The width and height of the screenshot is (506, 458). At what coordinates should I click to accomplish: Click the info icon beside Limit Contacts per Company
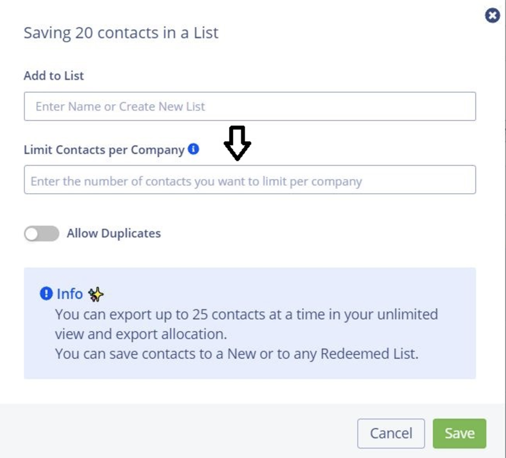[193, 149]
